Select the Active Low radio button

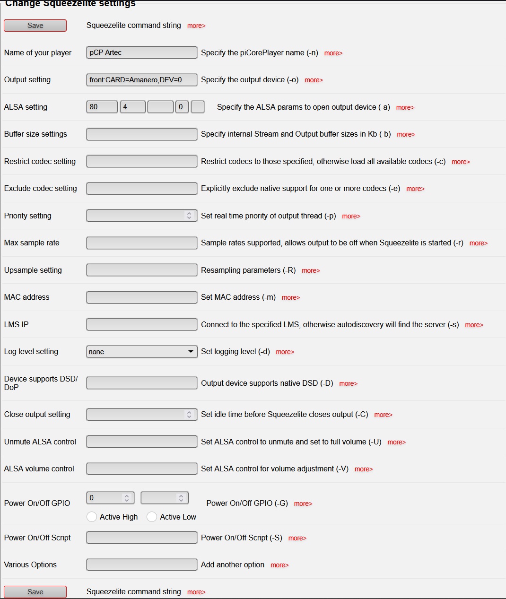pyautogui.click(x=152, y=517)
